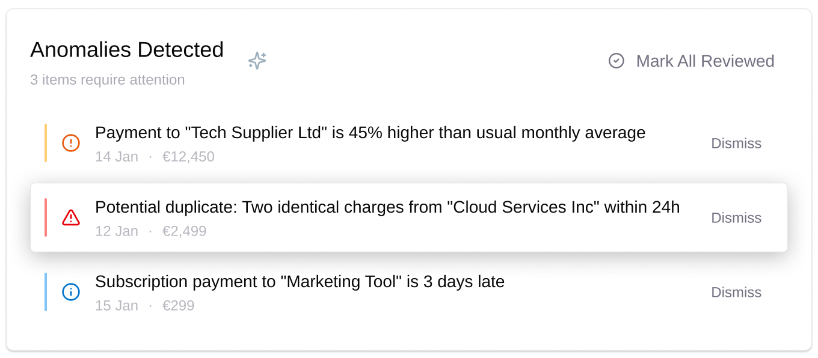Screen dimensions: 818x358
Task: Click the Anomalies Detected heading
Action: point(127,49)
